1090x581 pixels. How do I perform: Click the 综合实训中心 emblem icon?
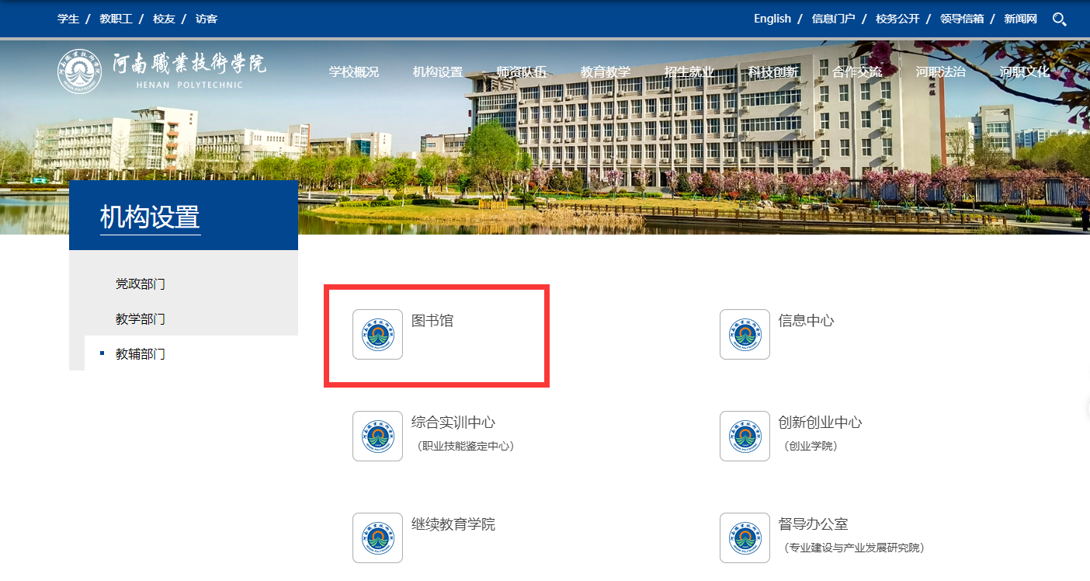tap(377, 437)
